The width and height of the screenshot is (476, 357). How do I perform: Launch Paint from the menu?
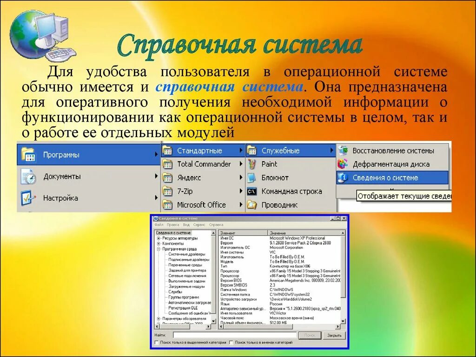[291, 164]
